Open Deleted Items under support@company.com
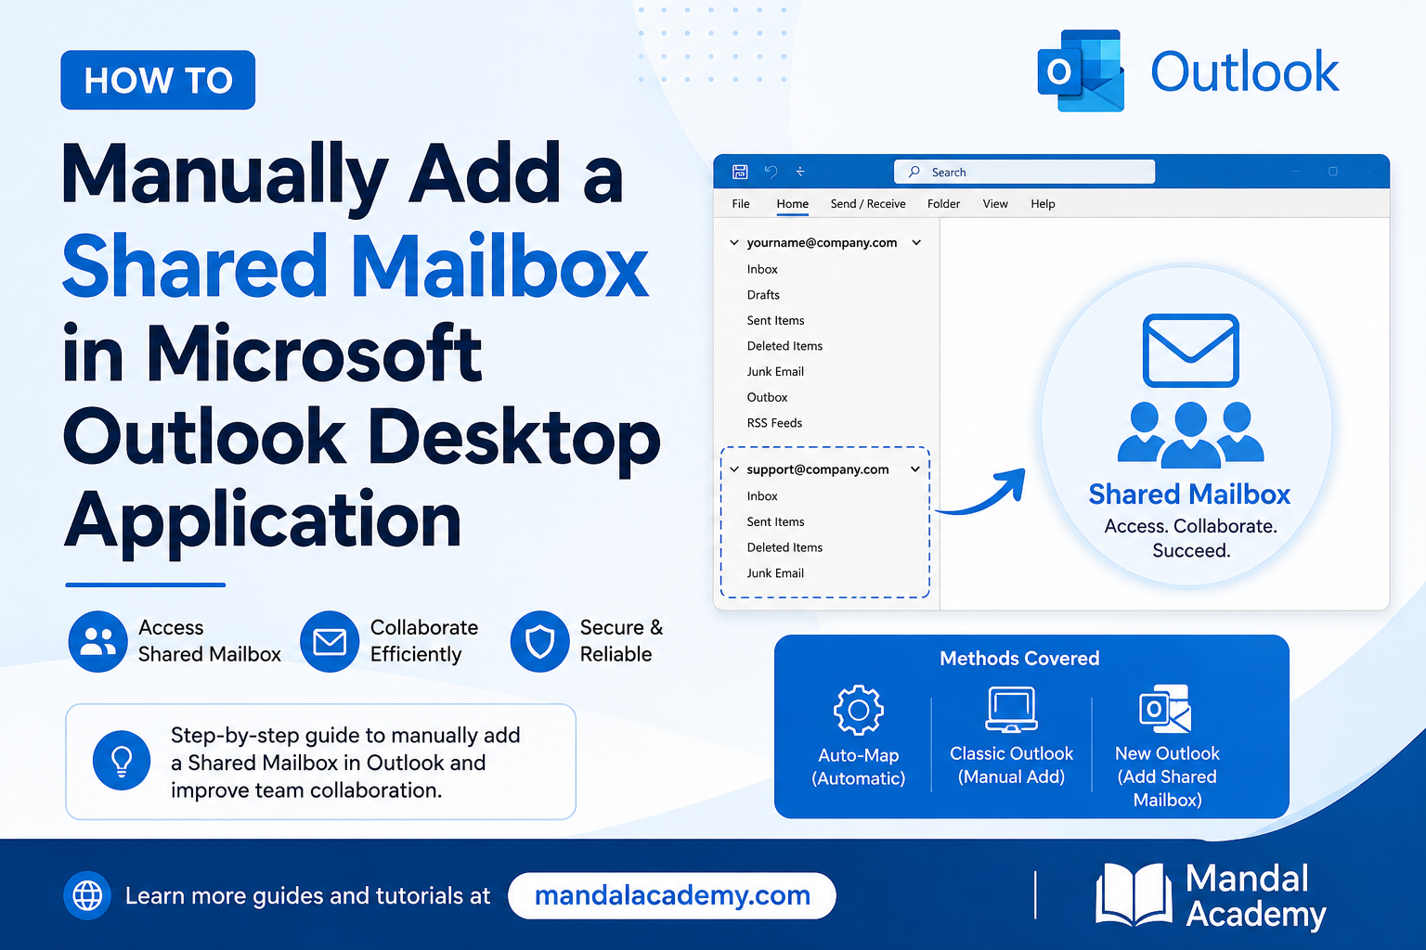This screenshot has height=950, width=1426. click(784, 547)
